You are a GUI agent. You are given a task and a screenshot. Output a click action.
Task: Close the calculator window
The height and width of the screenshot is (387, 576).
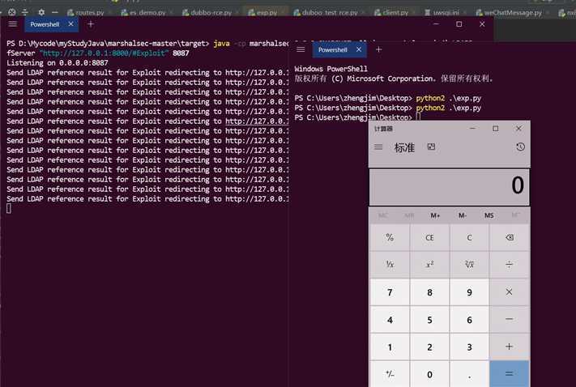click(x=518, y=129)
